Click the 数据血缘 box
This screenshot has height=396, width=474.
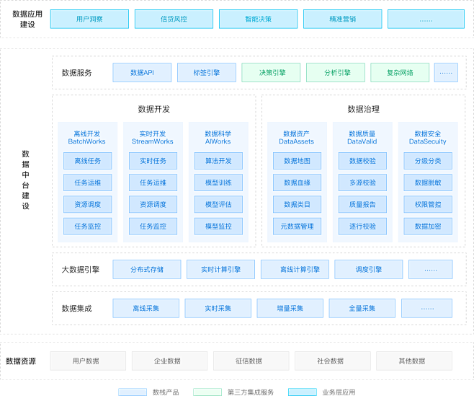coord(297,182)
